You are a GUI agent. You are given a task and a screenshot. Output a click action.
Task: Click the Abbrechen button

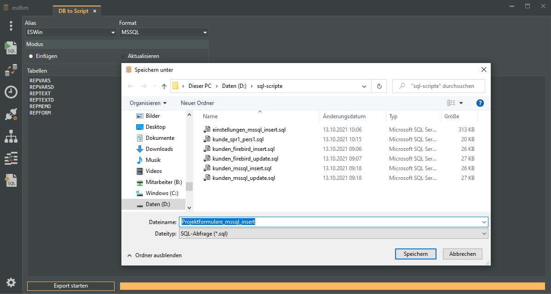[x=462, y=254]
